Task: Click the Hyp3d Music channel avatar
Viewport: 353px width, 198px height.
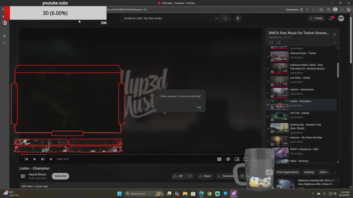Action: click(x=23, y=176)
